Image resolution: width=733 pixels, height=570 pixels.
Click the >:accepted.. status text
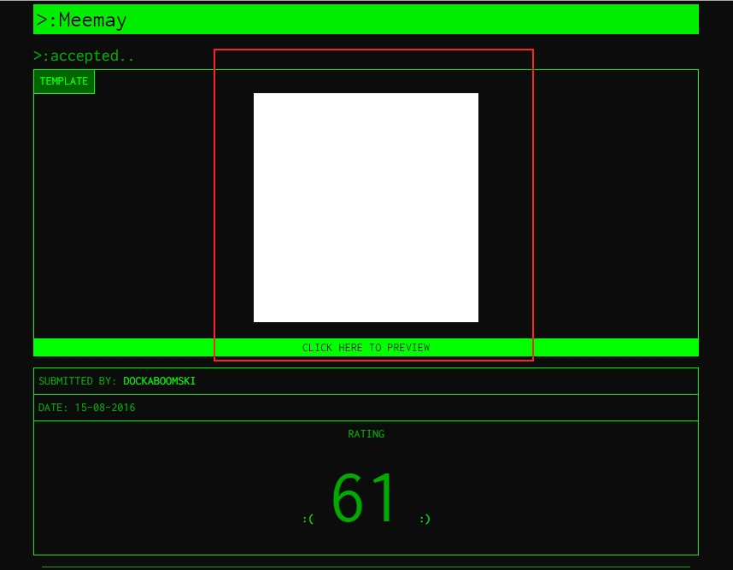84,56
